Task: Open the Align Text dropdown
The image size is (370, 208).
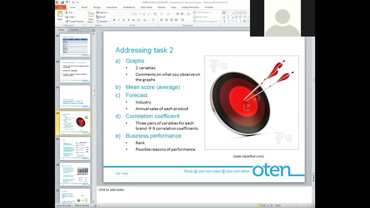Action: click(201, 17)
